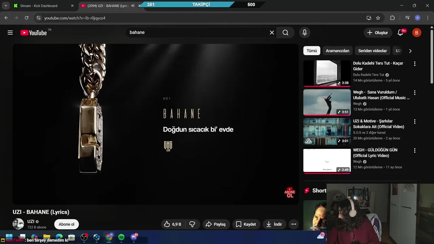Open the GÜLDÜĞÜN GÜN lyric video thumbnail
The height and width of the screenshot is (244, 434).
(x=327, y=161)
